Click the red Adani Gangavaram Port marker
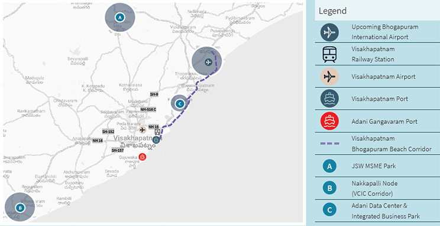The width and height of the screenshot is (440, 226). 143,156
